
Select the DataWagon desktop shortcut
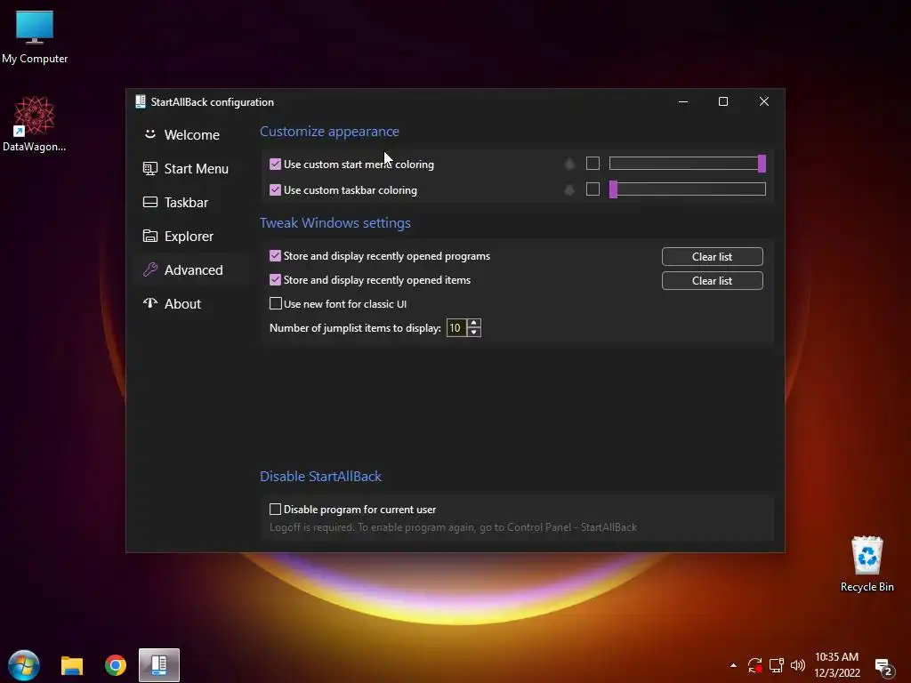[35, 125]
